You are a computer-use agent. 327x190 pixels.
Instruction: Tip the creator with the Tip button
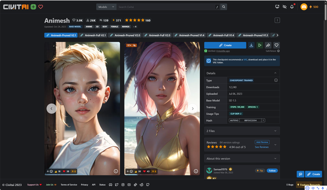click(x=260, y=171)
